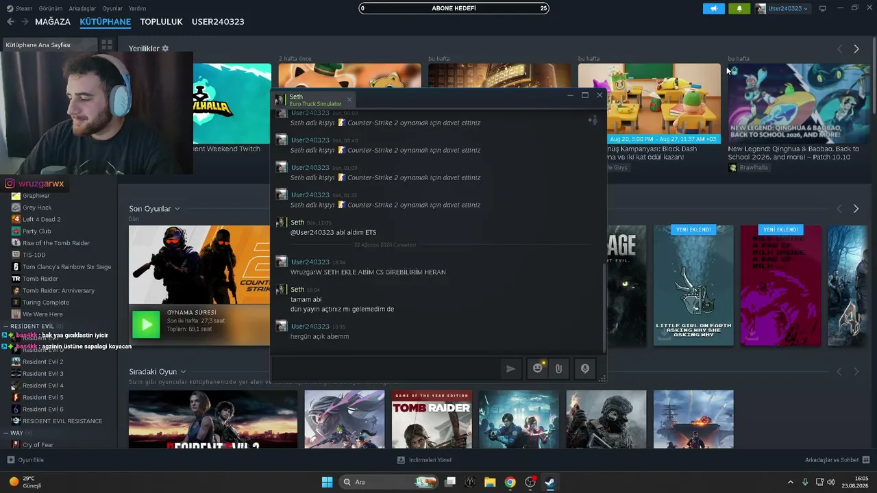The image size is (877, 493).
Task: Show previous Yenilikler items with left arrow
Action: (x=840, y=49)
